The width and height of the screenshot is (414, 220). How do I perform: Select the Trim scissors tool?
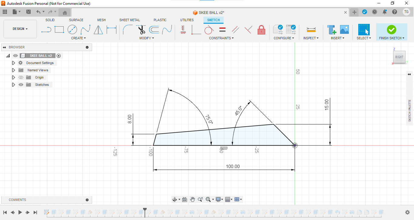coord(141,30)
